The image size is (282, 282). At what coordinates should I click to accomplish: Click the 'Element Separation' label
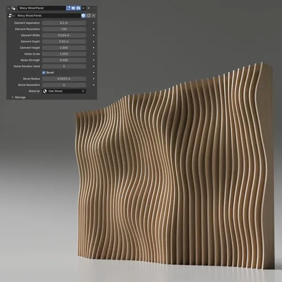pyautogui.click(x=27, y=23)
